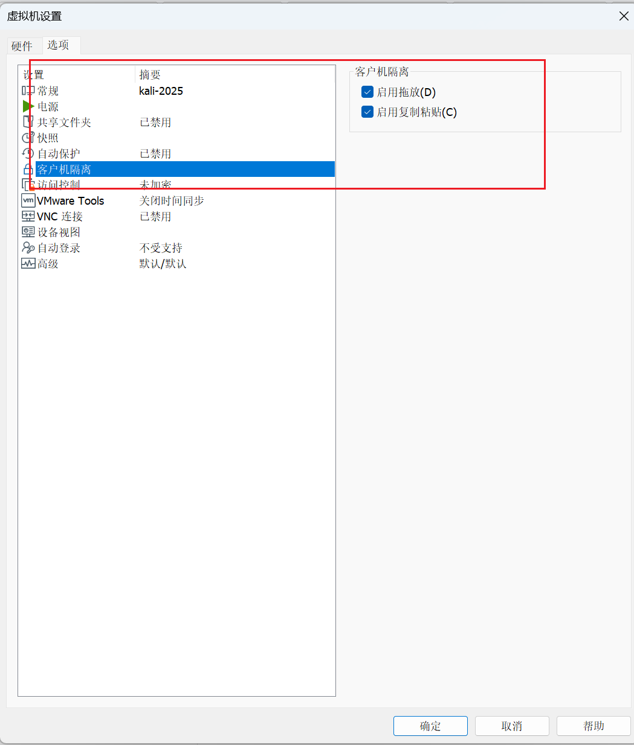Screen dimensions: 634x745
Task: Select the 共享文件夹 icon
Action: (28, 122)
